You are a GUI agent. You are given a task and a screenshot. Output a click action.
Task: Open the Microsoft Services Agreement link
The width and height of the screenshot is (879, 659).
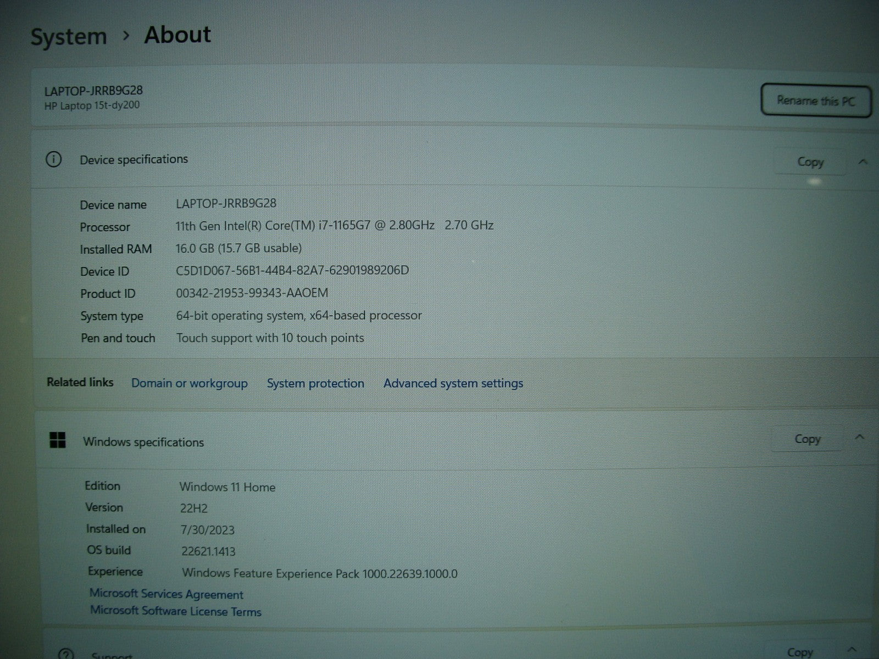(x=166, y=594)
